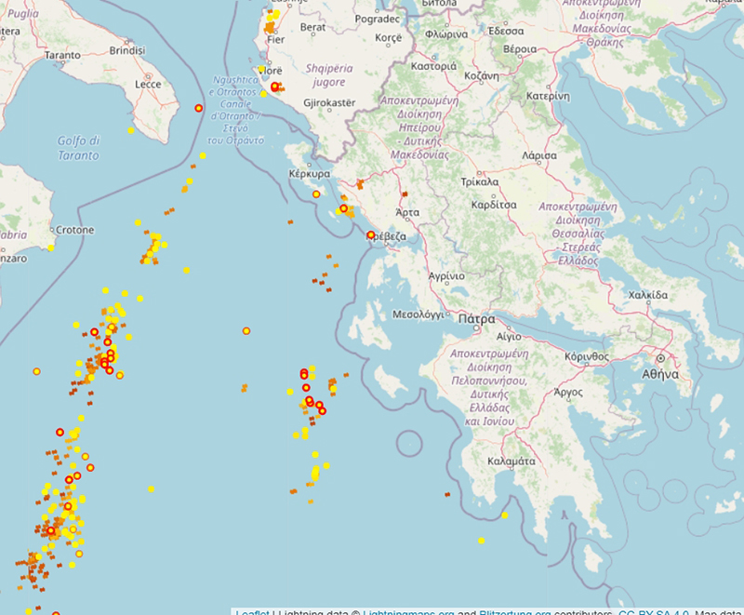The image size is (744, 615).
Task: Click the Κόρινθος city label
Action: point(587,356)
